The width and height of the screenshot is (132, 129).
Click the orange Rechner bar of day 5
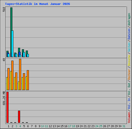(24, 82)
